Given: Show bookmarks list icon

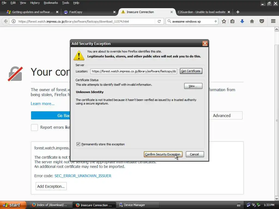Looking at the screenshot, I should coord(232,21).
